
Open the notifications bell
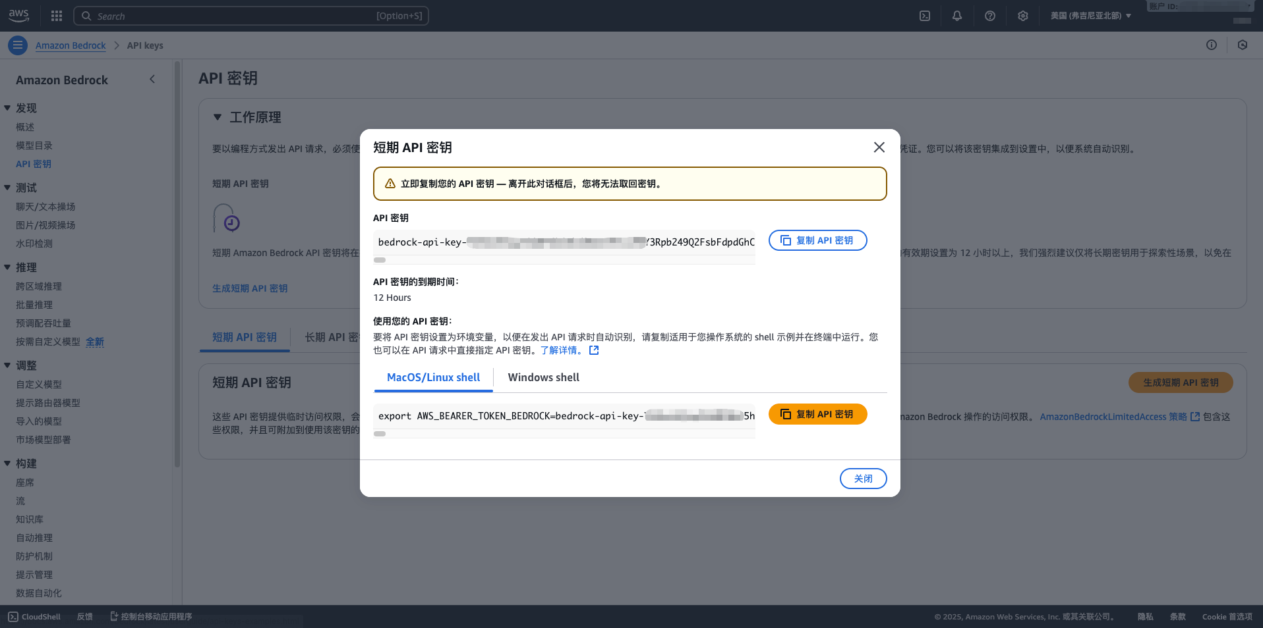coord(957,15)
